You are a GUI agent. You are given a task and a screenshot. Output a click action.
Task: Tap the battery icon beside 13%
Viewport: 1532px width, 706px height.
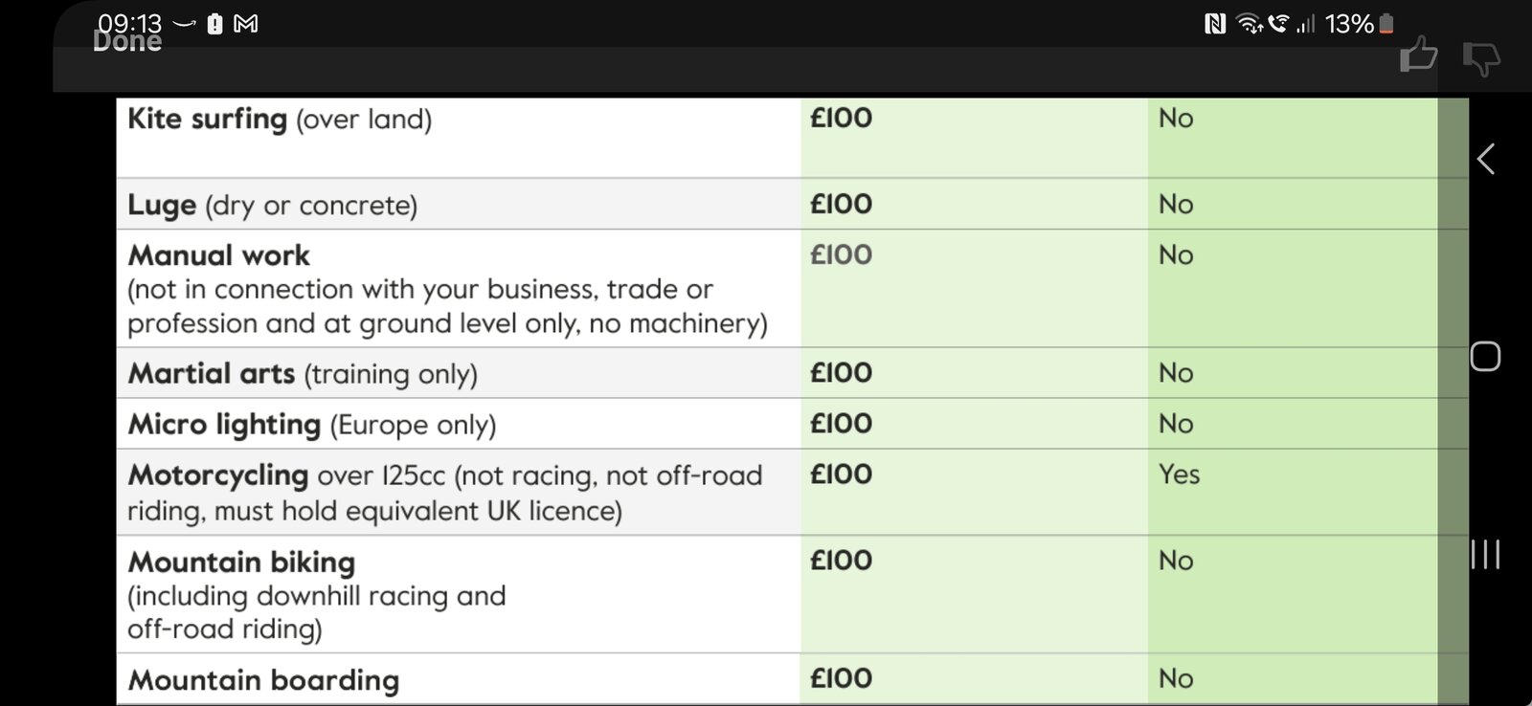coord(1386,24)
